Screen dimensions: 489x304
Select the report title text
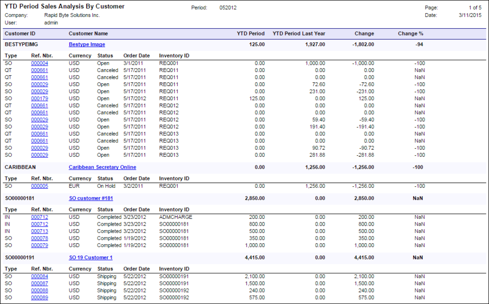pyautogui.click(x=65, y=6)
